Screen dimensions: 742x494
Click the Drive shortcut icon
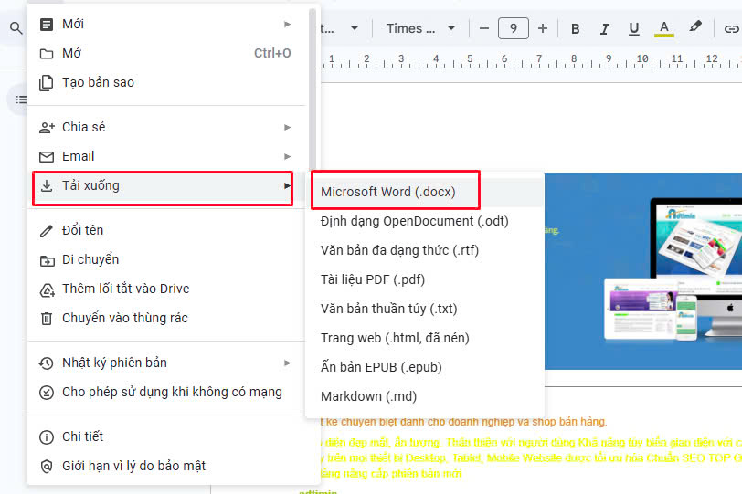tap(47, 289)
